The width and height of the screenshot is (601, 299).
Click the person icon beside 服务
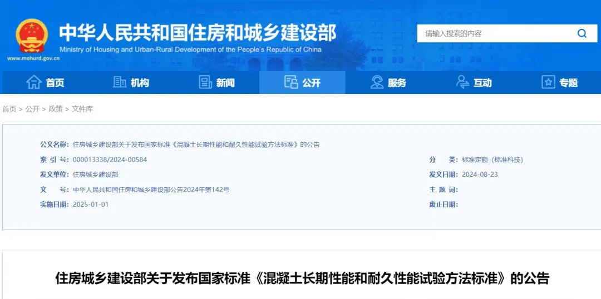coord(377,82)
